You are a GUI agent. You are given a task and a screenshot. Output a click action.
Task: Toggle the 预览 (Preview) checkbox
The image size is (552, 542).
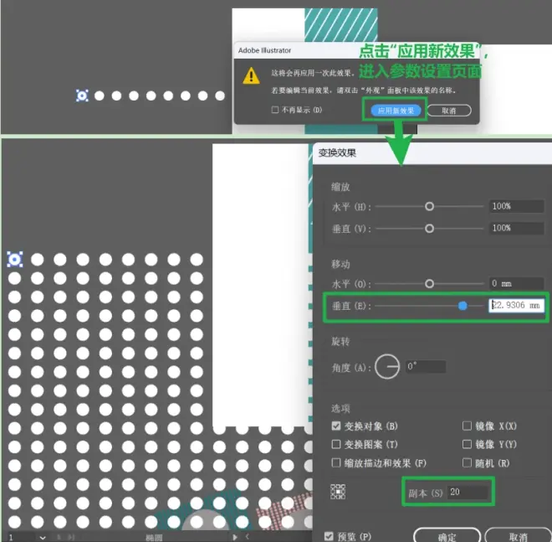click(329, 536)
